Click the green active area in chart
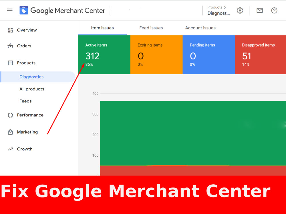The image size is (286, 214). 193,133
